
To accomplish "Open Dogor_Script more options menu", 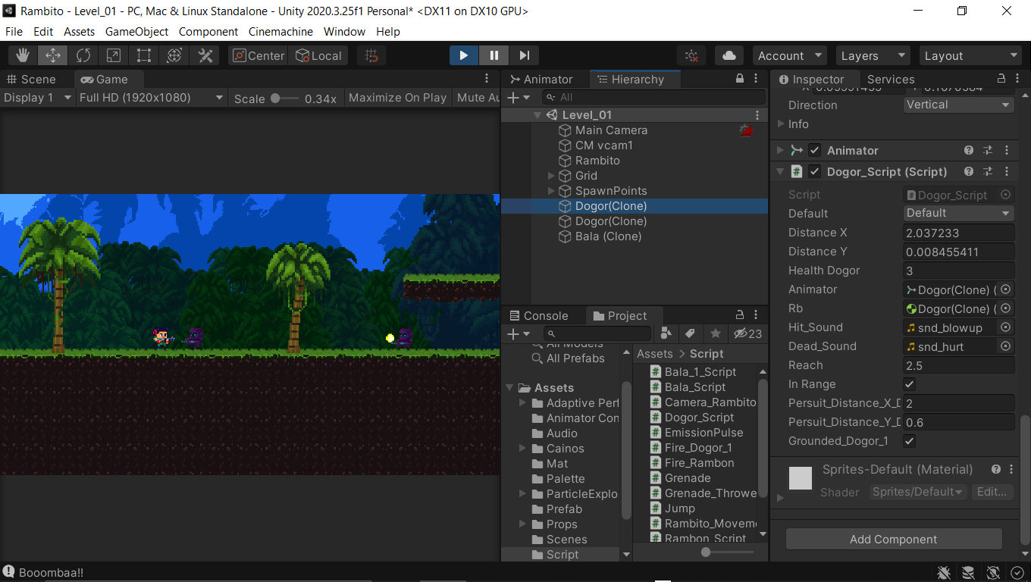I will click(x=1007, y=172).
